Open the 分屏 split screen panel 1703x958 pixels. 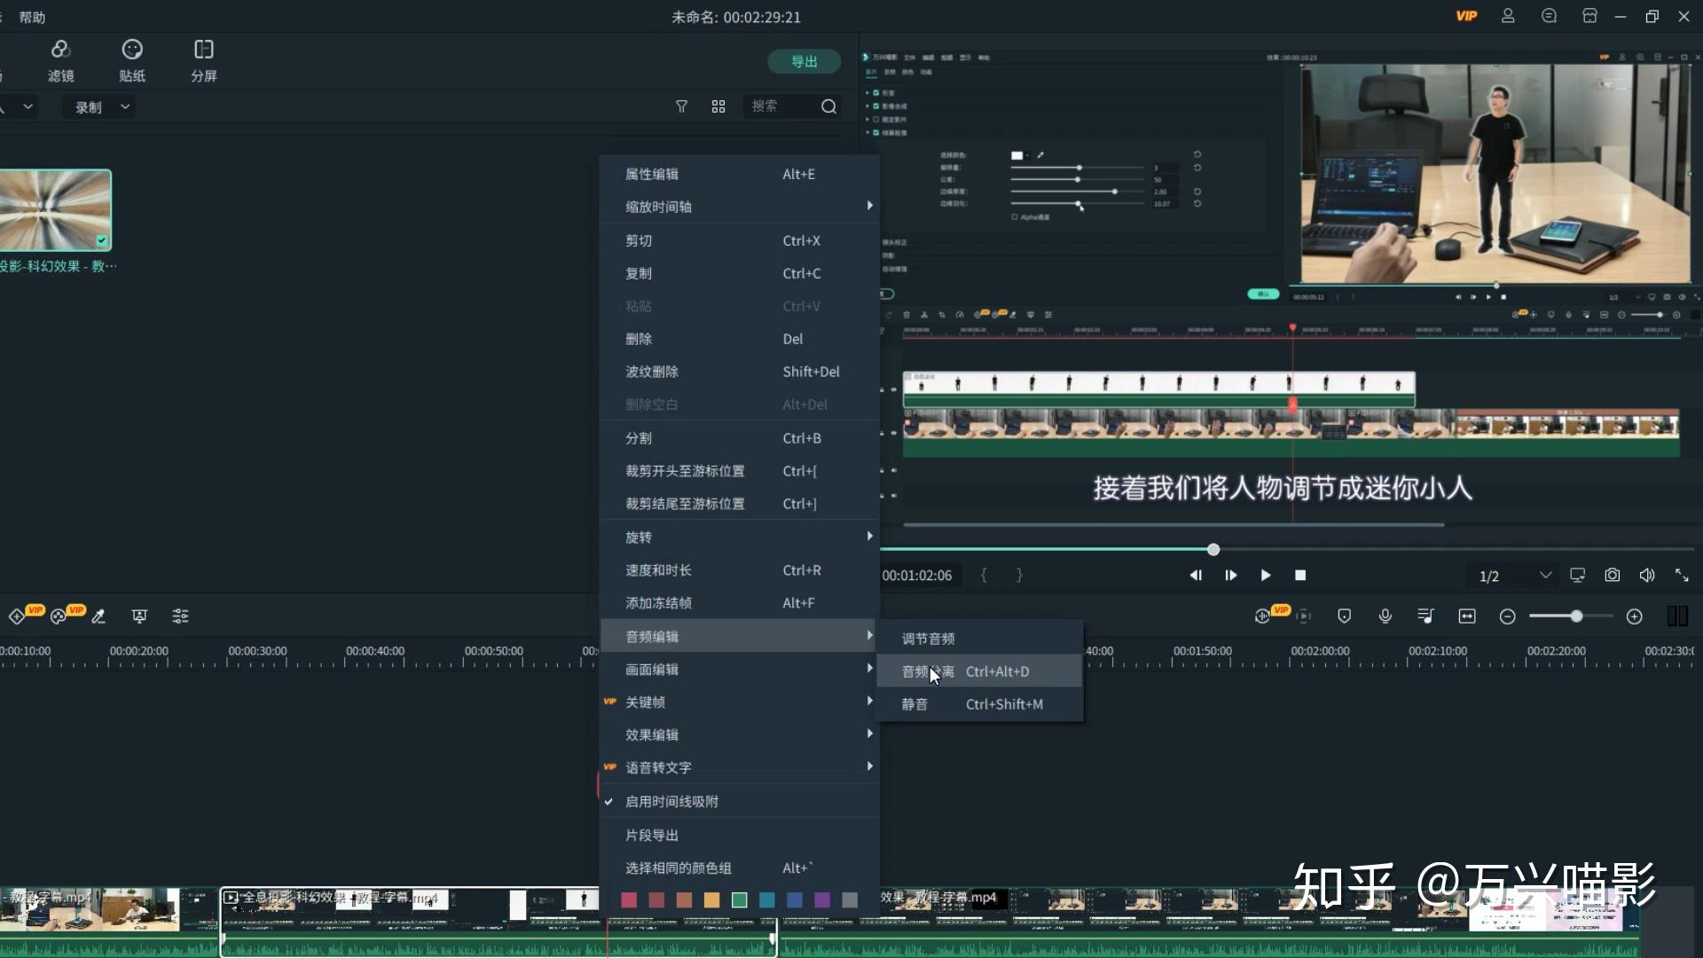204,60
